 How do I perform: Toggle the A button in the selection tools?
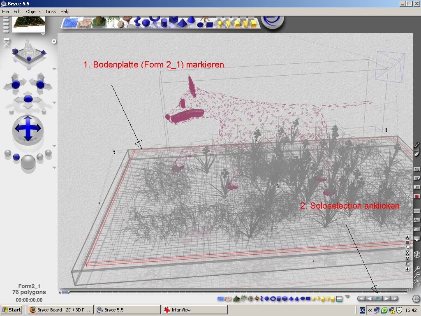[x=407, y=237]
